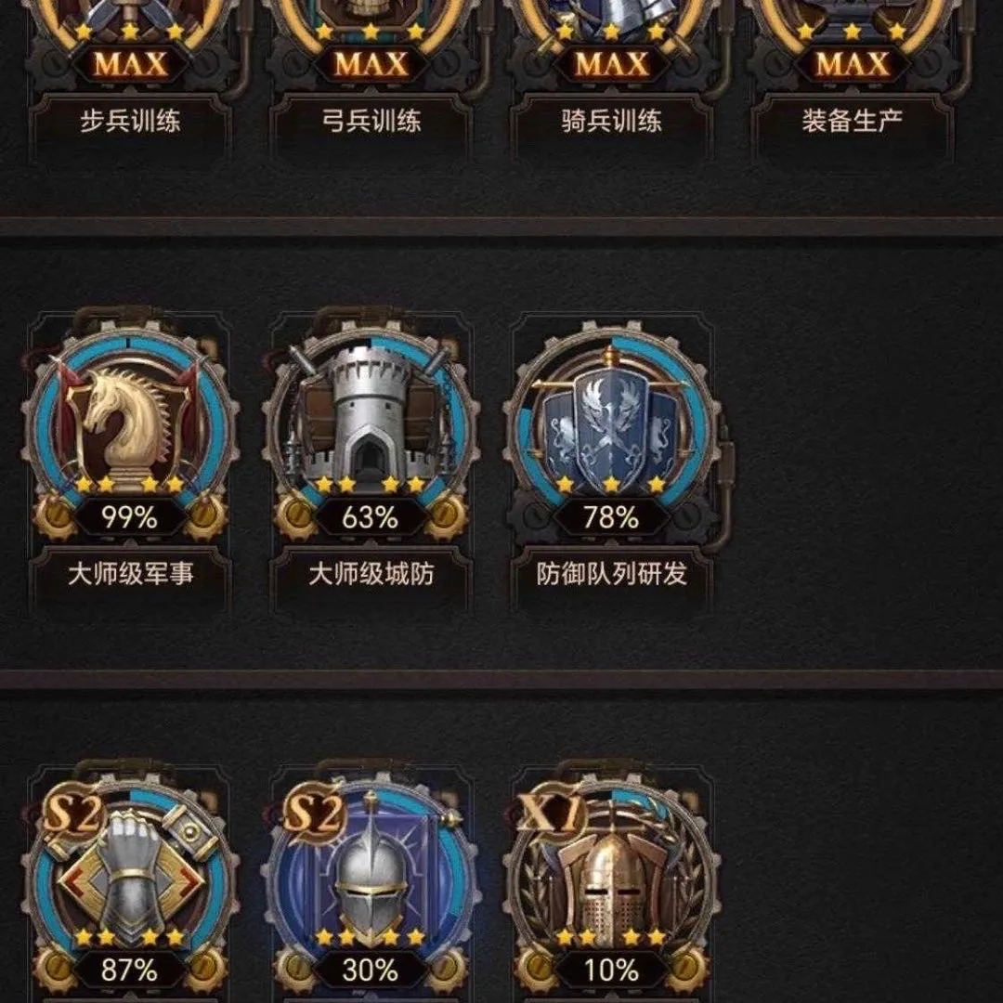
Task: Open the 骑兵训练 cavalry icon
Action: click(x=611, y=26)
